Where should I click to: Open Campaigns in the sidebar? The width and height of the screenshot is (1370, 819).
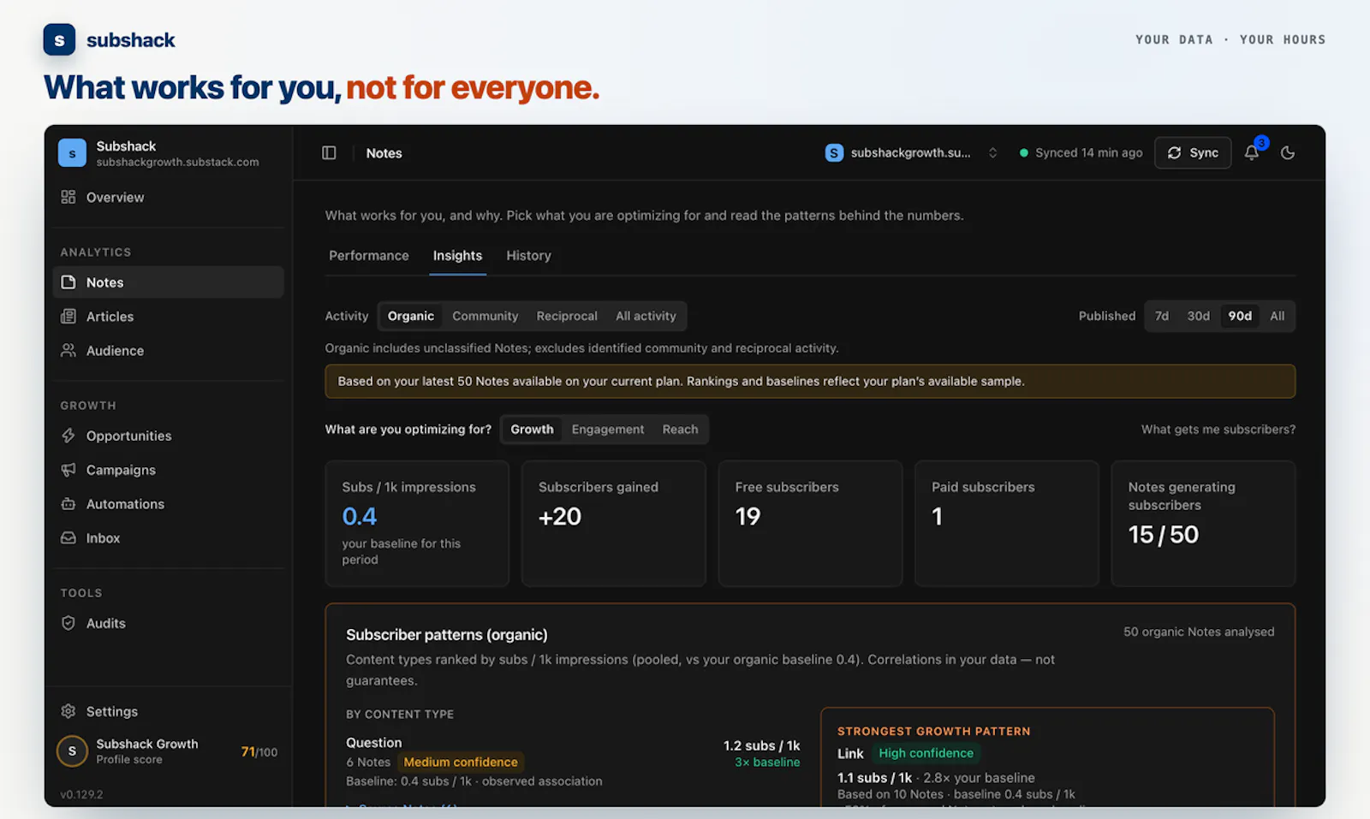pos(168,470)
